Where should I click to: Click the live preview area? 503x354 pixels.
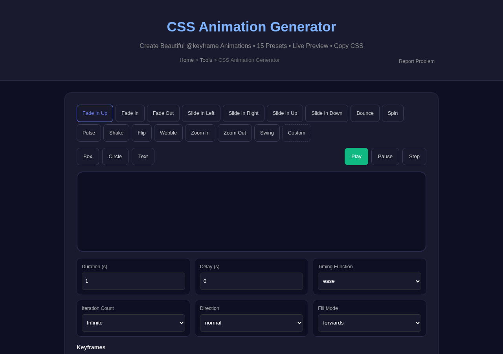[251, 212]
